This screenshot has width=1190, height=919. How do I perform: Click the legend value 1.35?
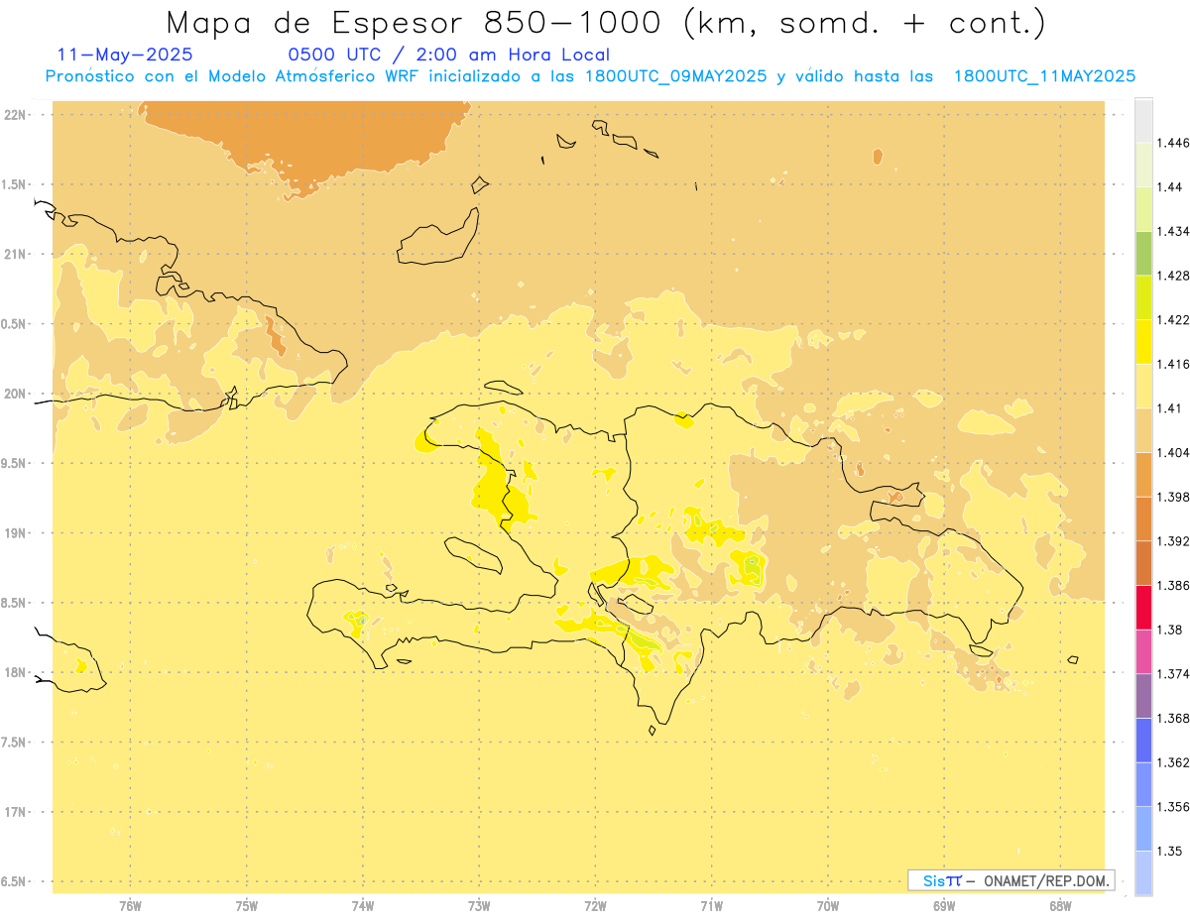[1170, 851]
